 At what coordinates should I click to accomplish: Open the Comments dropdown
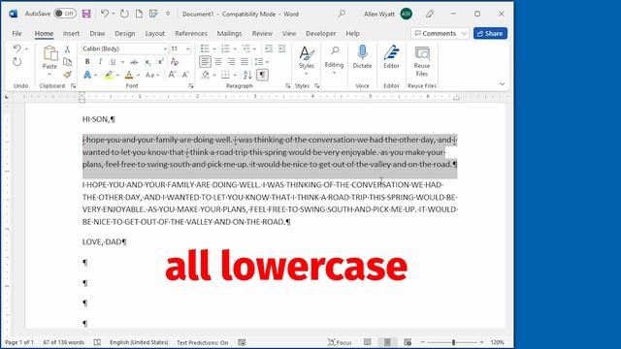click(464, 34)
